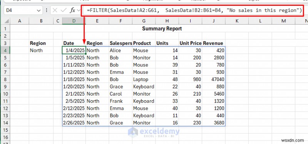Screen dimensions: 308x144
Task: Select column D header
Action: [x=74, y=21]
